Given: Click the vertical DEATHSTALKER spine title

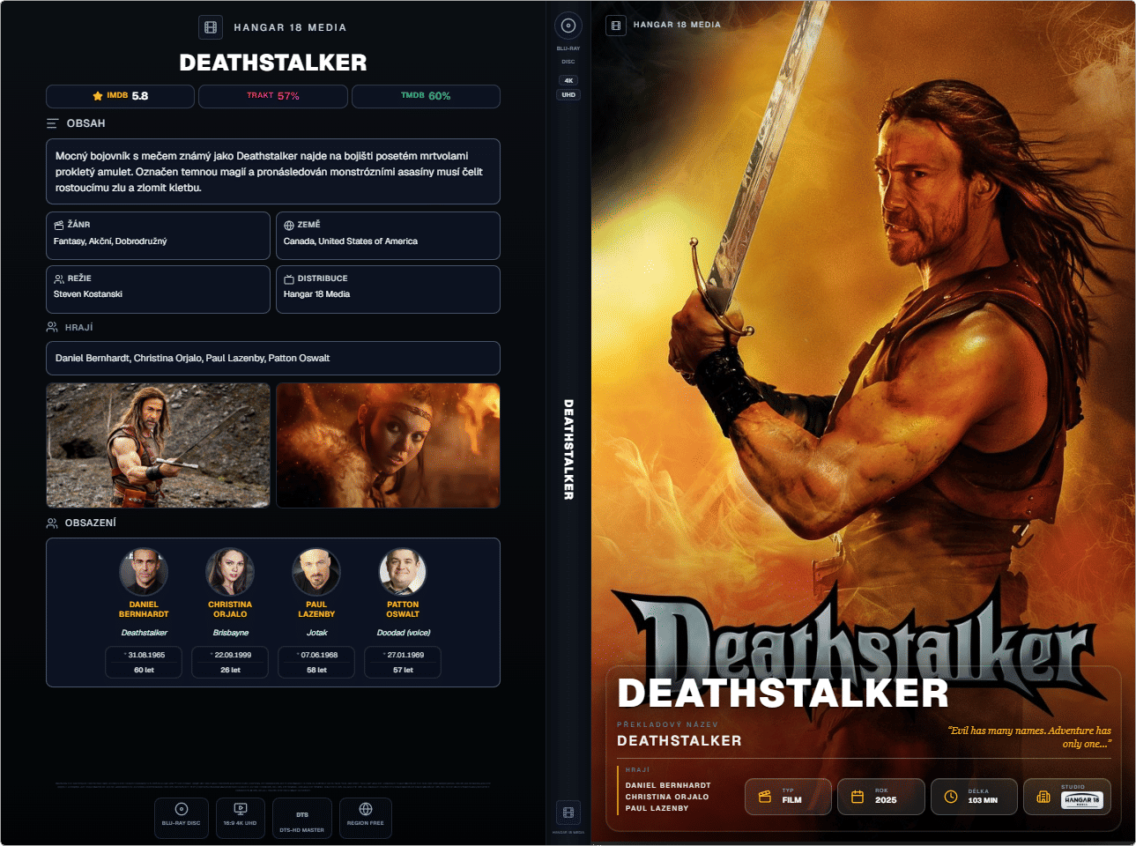Looking at the screenshot, I should pos(568,449).
